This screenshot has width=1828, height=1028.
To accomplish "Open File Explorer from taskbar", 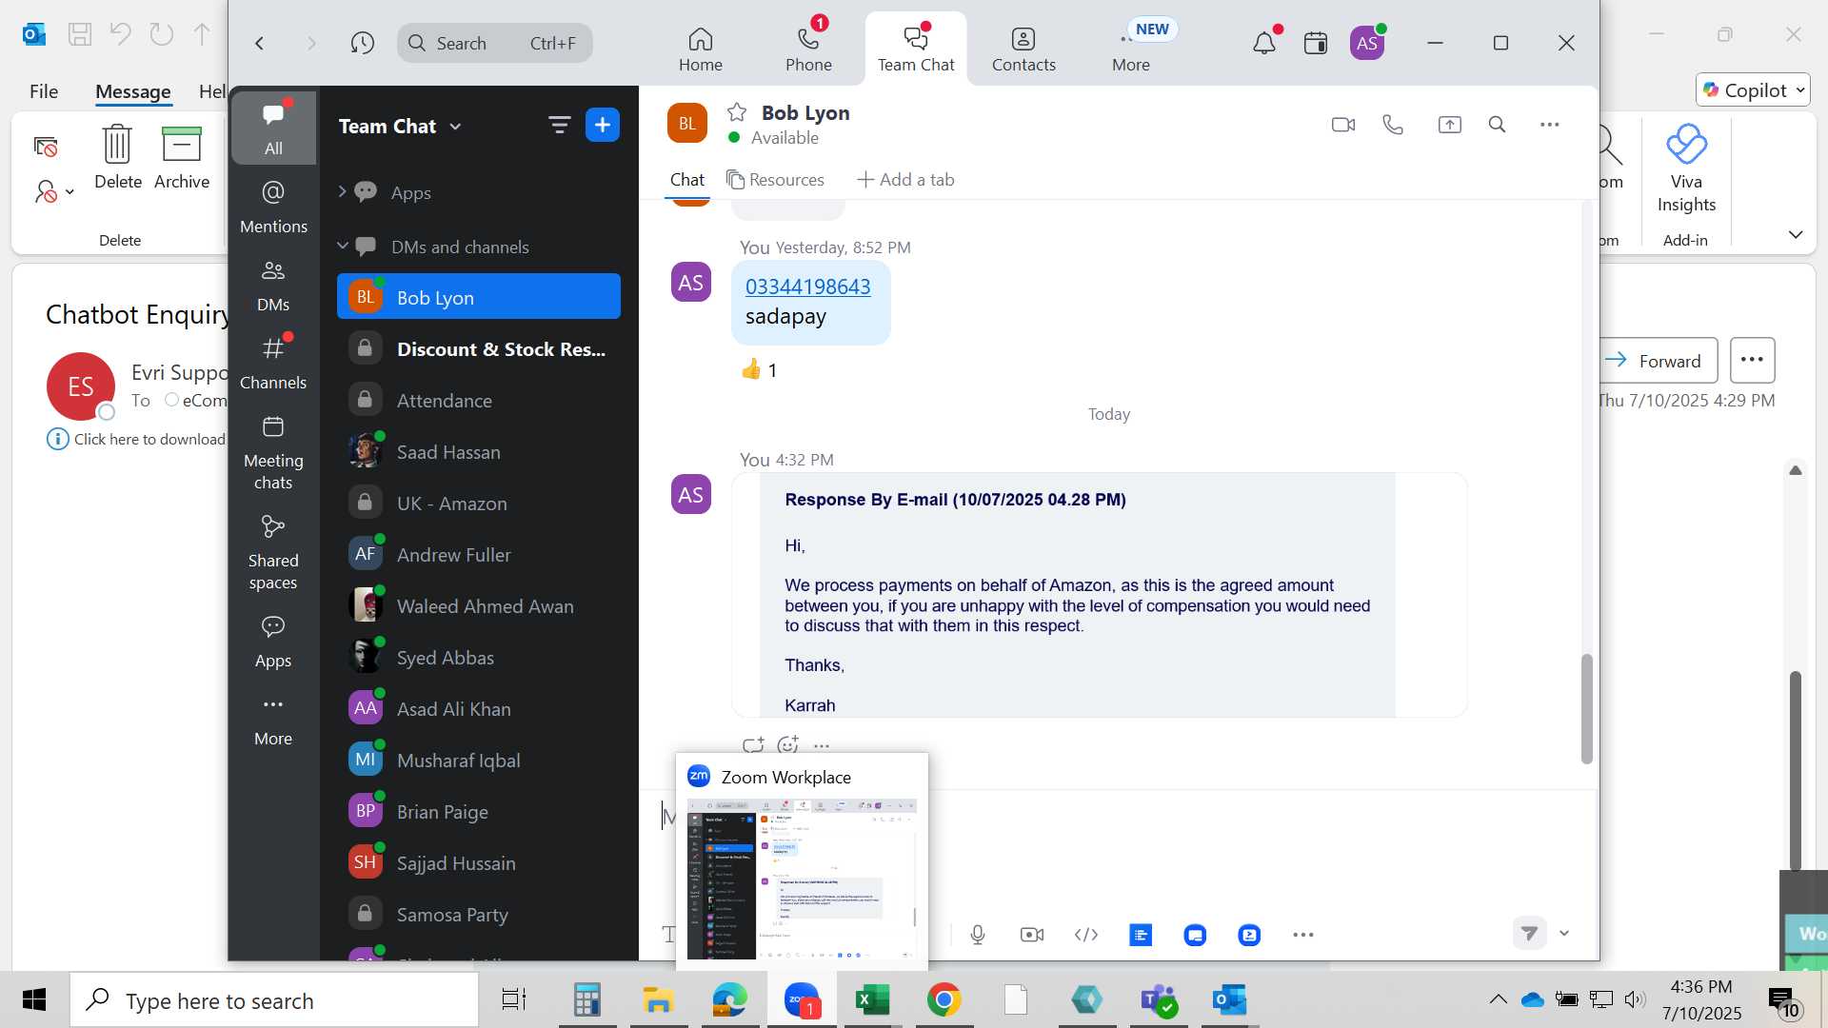I will point(658,1000).
